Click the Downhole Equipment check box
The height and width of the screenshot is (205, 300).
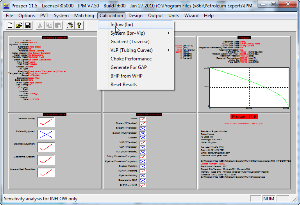pyautogui.click(x=46, y=147)
